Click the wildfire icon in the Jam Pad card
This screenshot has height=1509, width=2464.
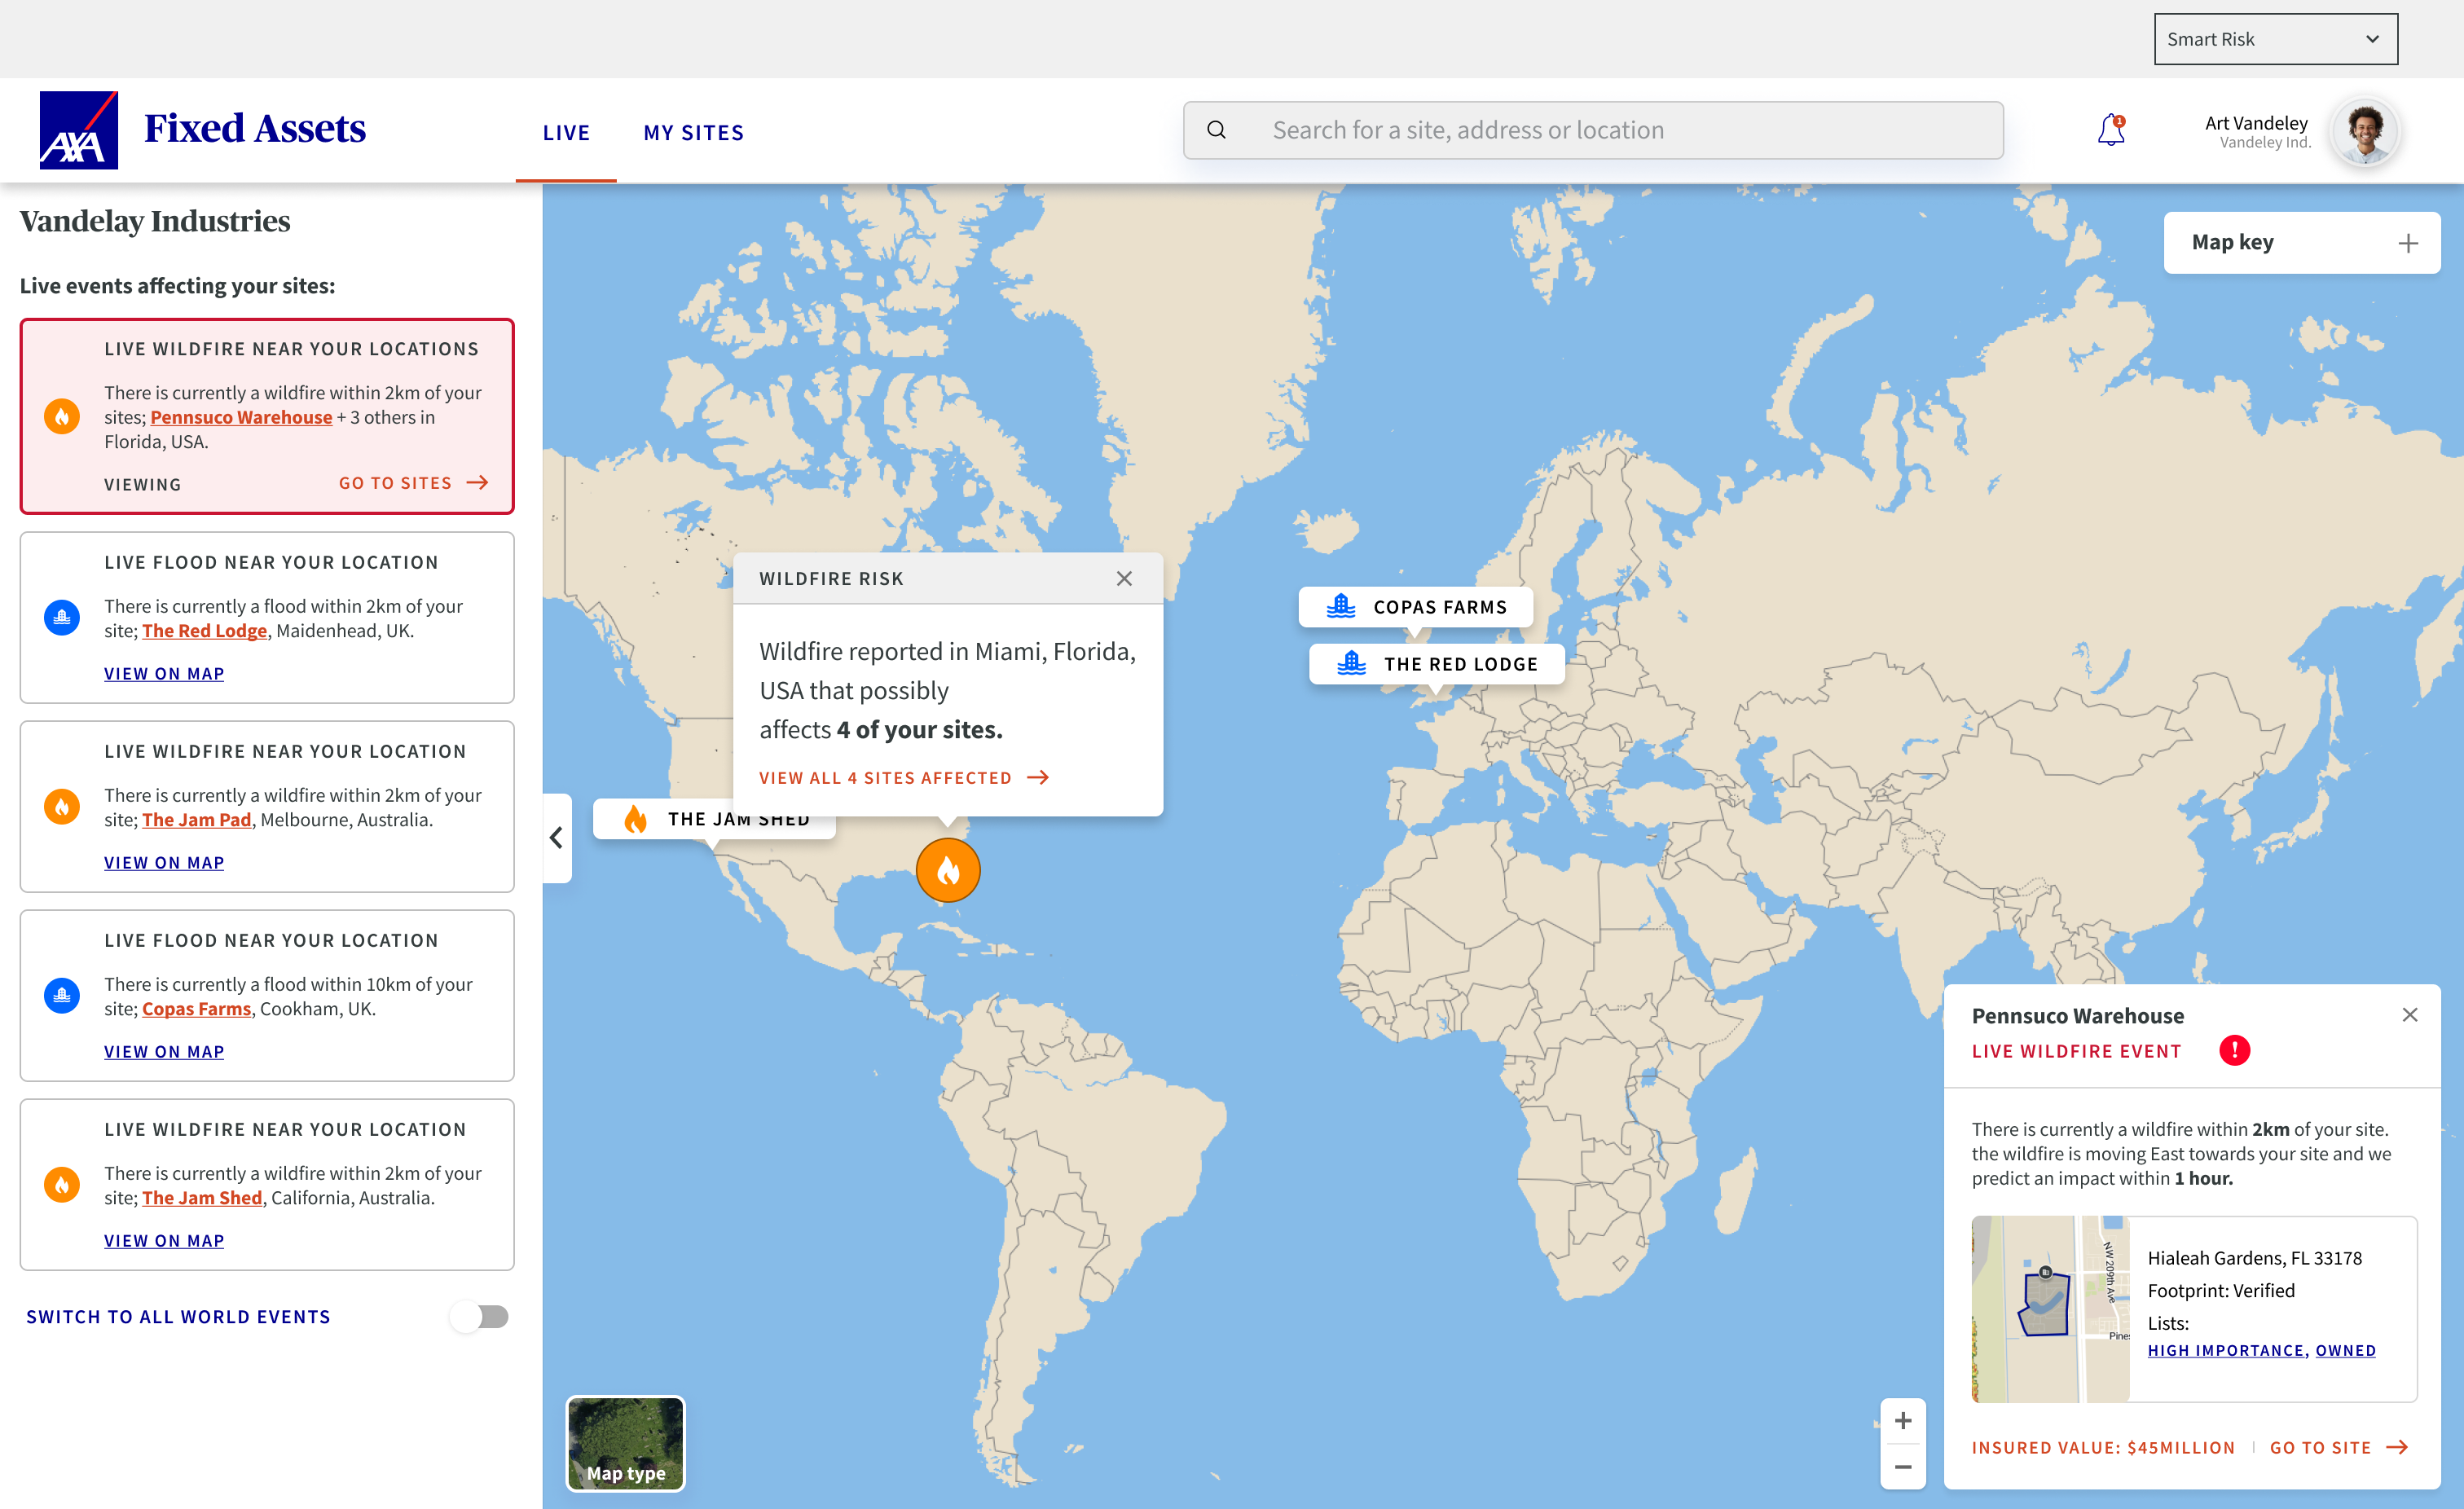(62, 807)
